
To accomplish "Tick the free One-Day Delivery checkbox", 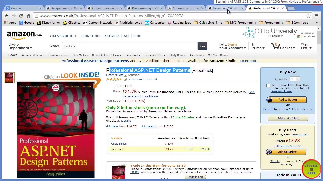I will 268,86.
